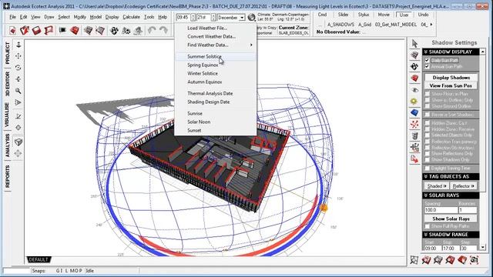Click the shadow range Start field 09:00

coord(431,249)
